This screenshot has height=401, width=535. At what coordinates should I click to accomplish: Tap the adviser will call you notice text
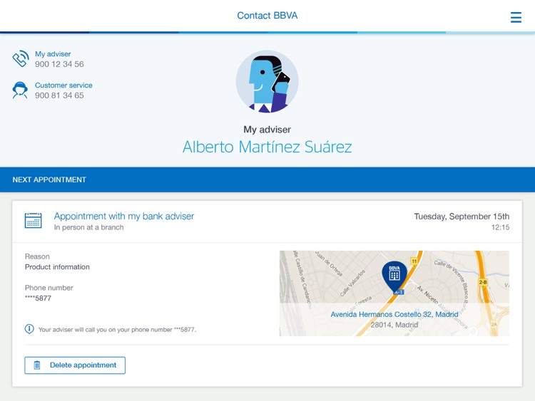(118, 330)
